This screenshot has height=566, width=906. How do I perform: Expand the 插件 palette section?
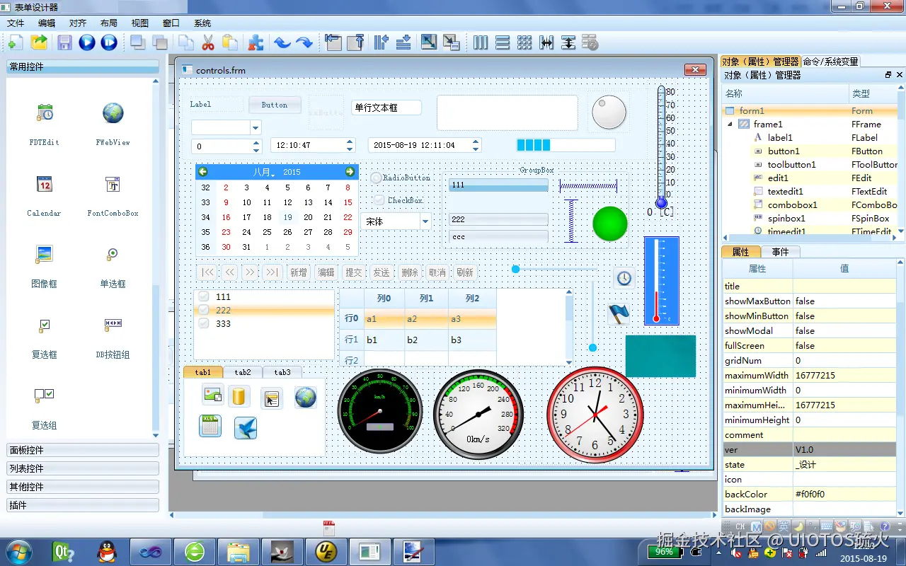pyautogui.click(x=83, y=505)
